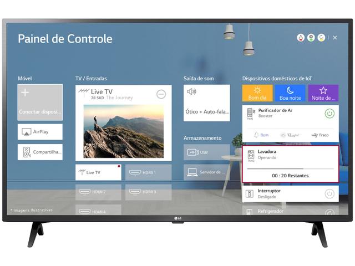Turn on the Interruptor power switch
The height and width of the screenshot is (266, 355).
pyautogui.click(x=329, y=193)
